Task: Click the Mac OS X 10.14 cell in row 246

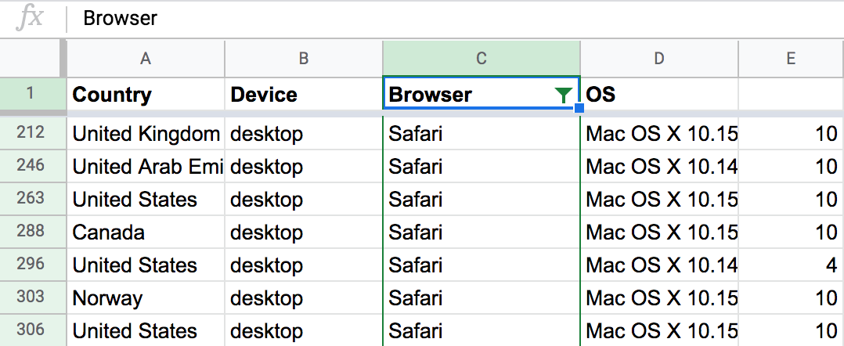Action: click(659, 167)
